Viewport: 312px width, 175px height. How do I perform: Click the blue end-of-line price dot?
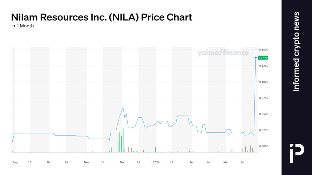pos(256,58)
